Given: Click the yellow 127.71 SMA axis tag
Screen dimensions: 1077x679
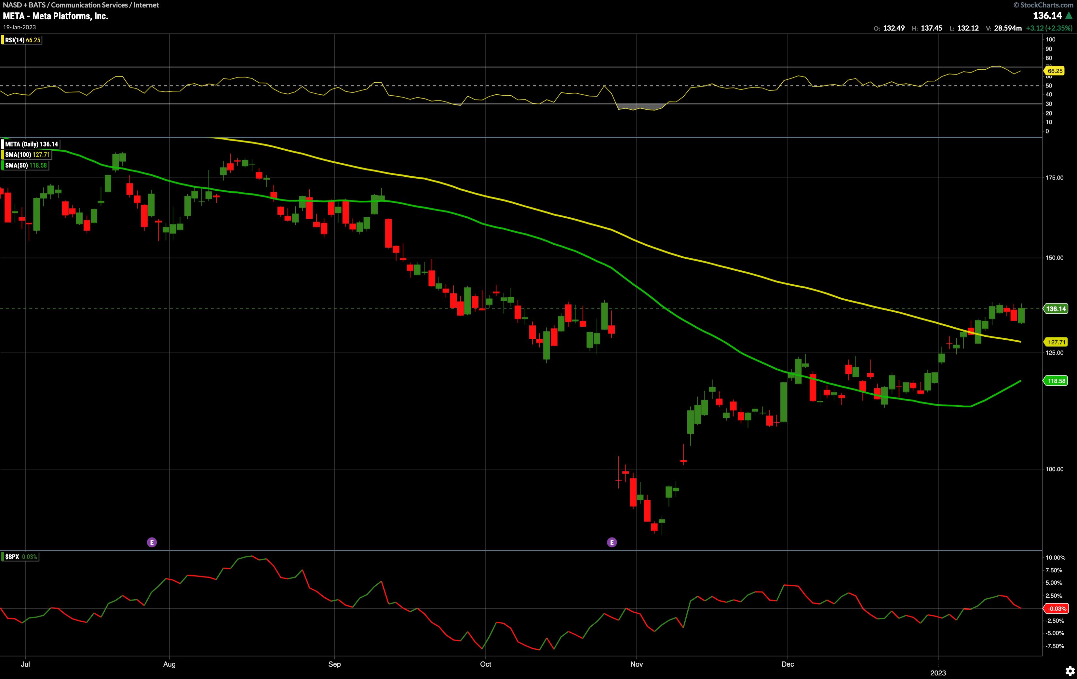Looking at the screenshot, I should [1056, 342].
